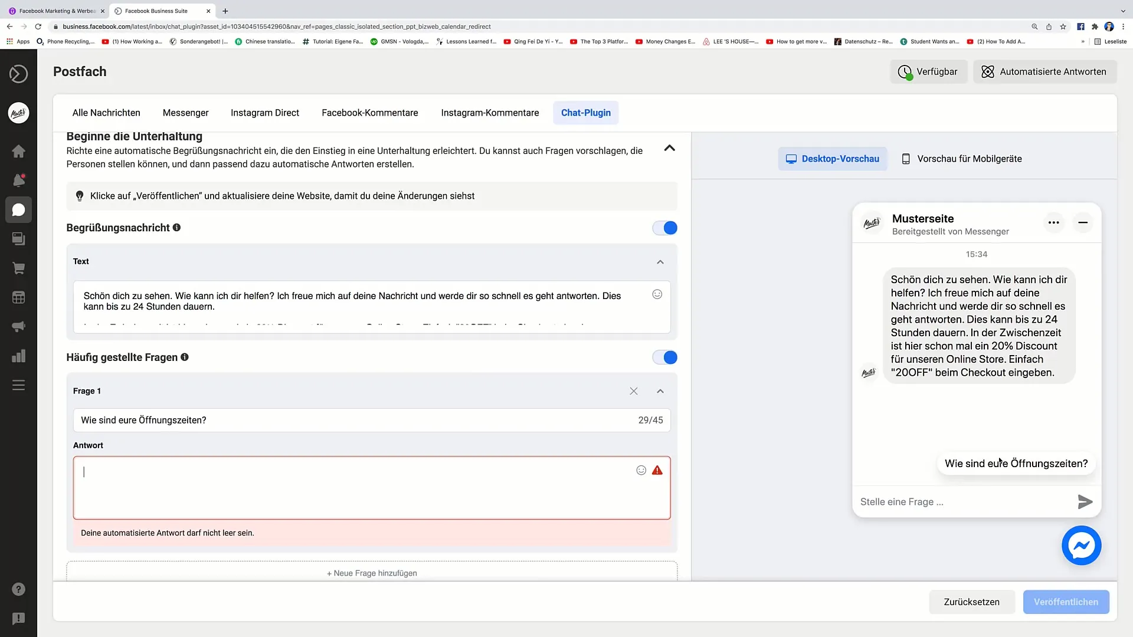Open the Apps bookmarks shortcut

[18, 41]
